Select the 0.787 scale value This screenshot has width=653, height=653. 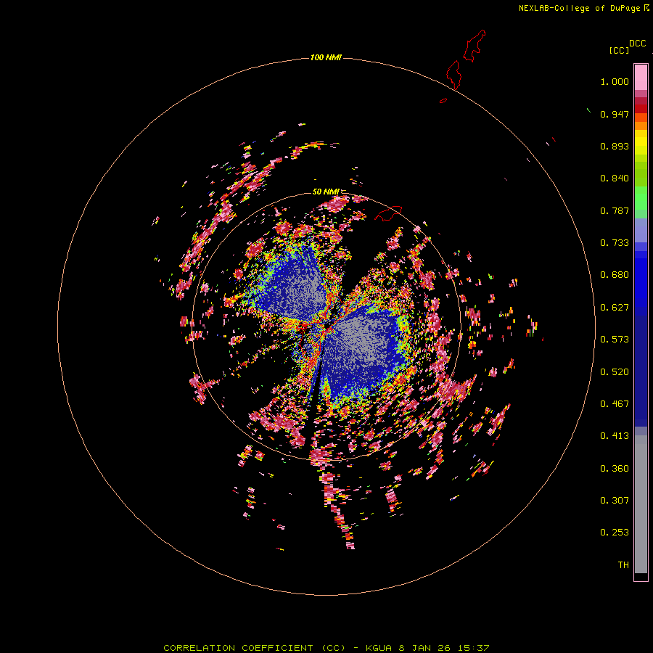pyautogui.click(x=615, y=210)
